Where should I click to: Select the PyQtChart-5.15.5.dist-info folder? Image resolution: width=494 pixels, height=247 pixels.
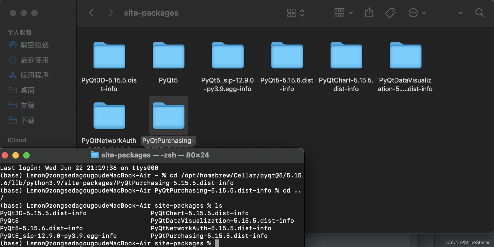pyautogui.click(x=346, y=56)
